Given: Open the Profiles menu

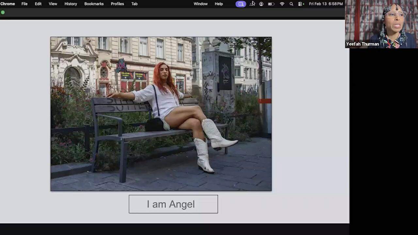Looking at the screenshot, I should (117, 4).
